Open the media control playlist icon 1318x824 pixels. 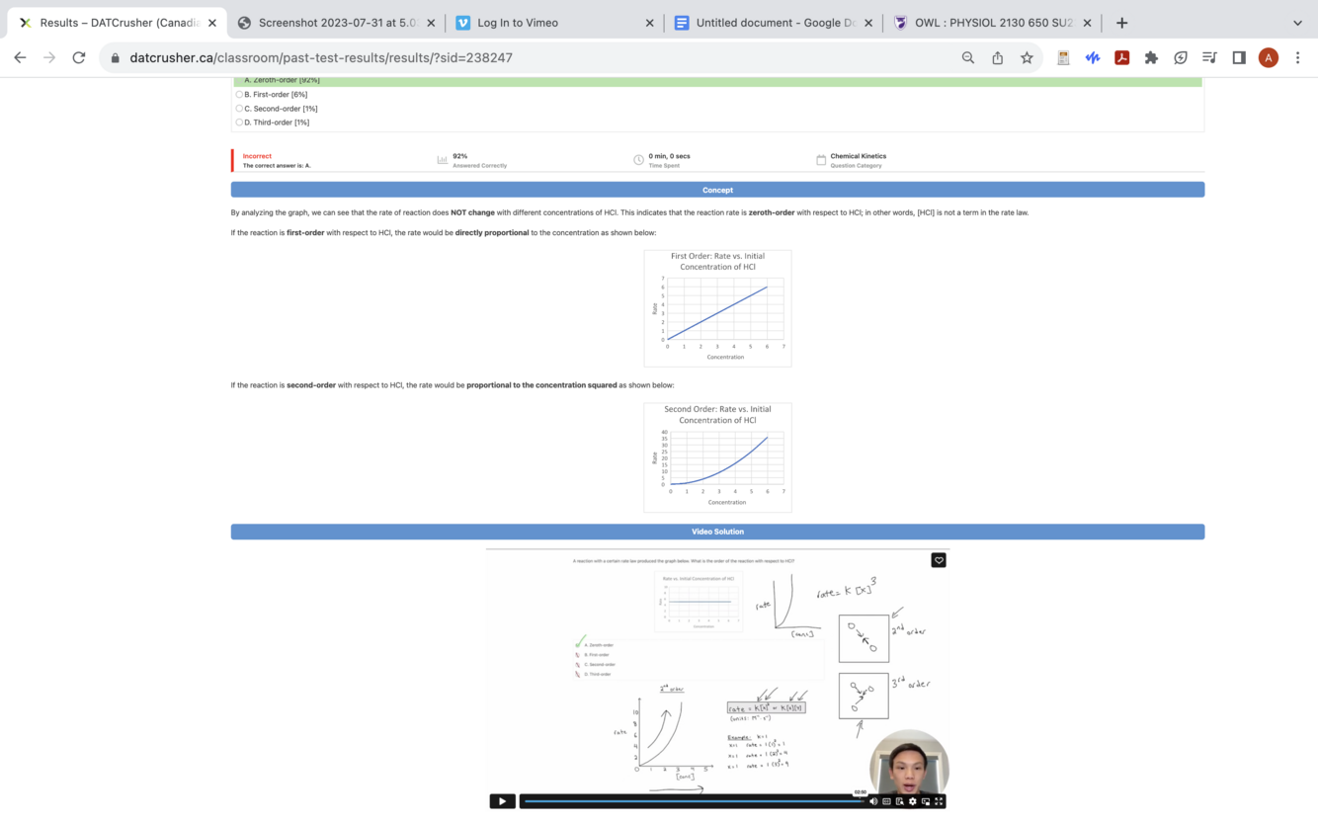click(x=1209, y=57)
